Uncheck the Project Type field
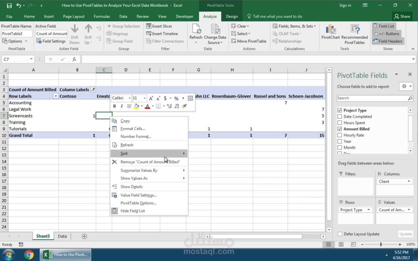 coord(340,110)
